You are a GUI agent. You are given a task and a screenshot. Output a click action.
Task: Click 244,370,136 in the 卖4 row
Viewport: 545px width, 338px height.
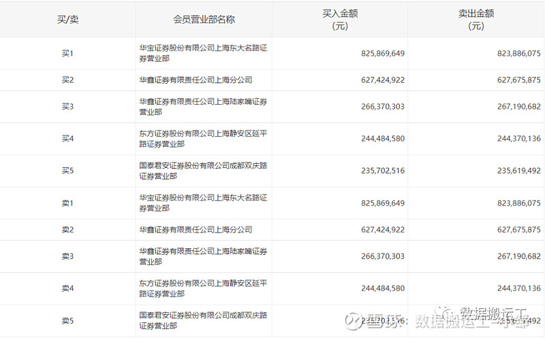click(519, 288)
